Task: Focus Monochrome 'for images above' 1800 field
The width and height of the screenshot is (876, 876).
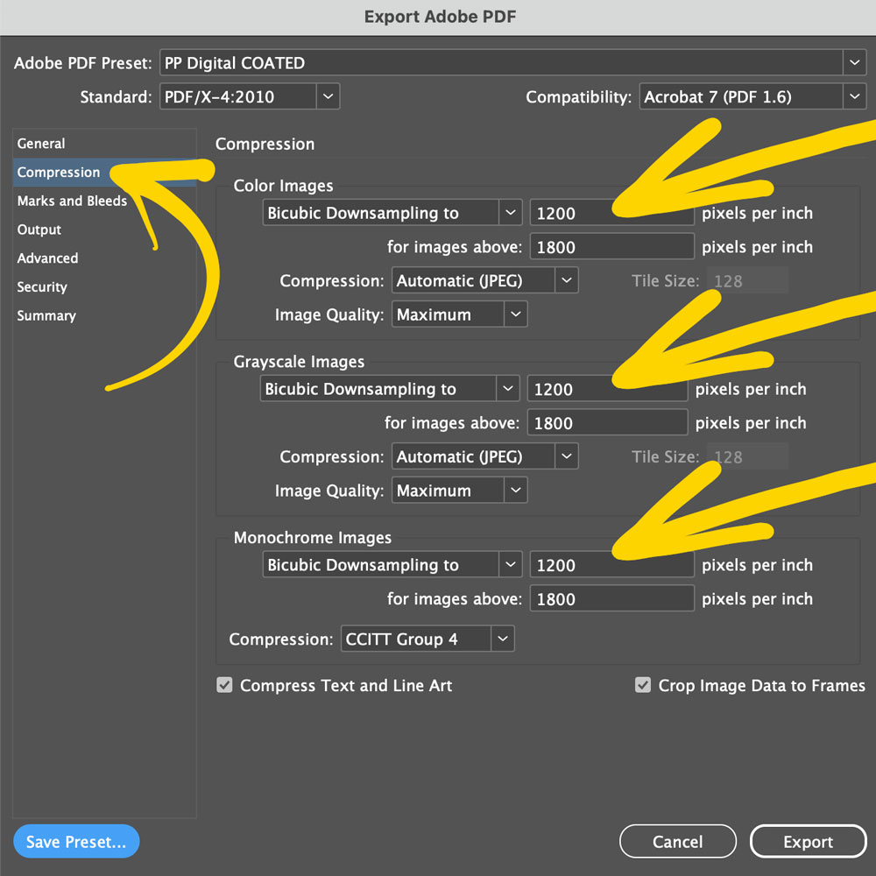Action: 611,600
